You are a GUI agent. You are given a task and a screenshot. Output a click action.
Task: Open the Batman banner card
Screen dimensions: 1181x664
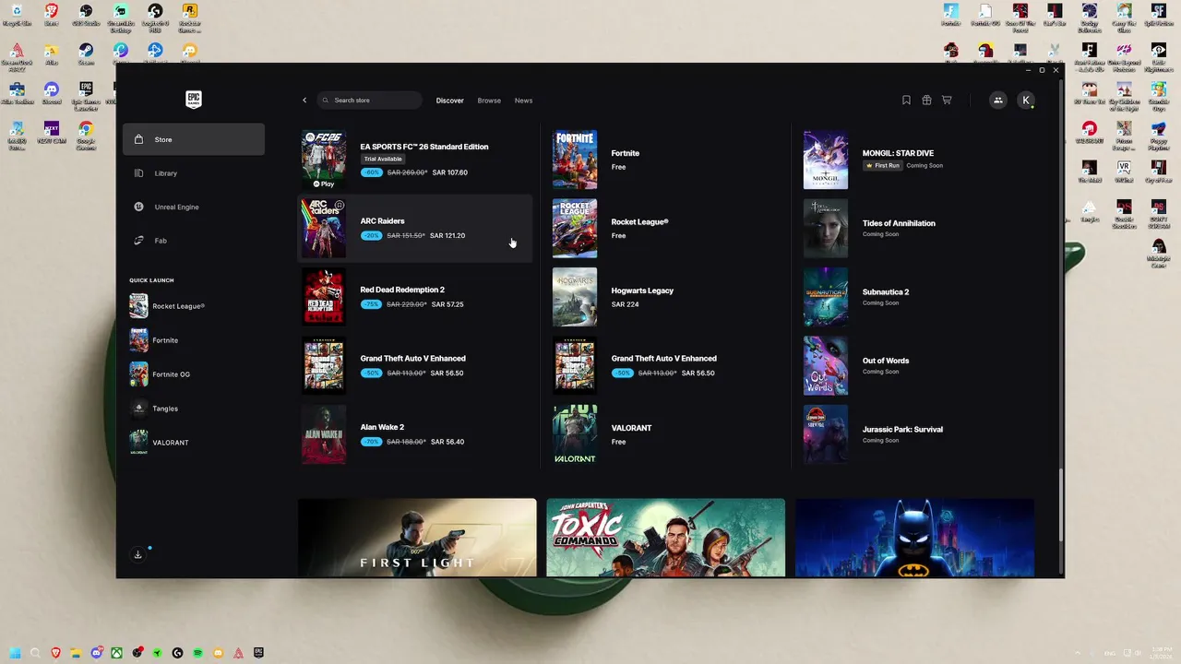tap(914, 538)
